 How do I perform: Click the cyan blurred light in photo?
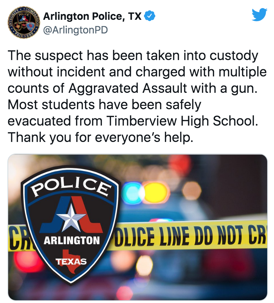tap(133, 192)
